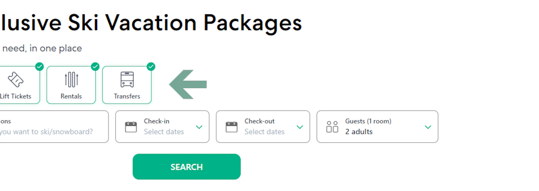Click the Check-in calendar icon
Screen dimensions: 539x191
click(x=131, y=127)
